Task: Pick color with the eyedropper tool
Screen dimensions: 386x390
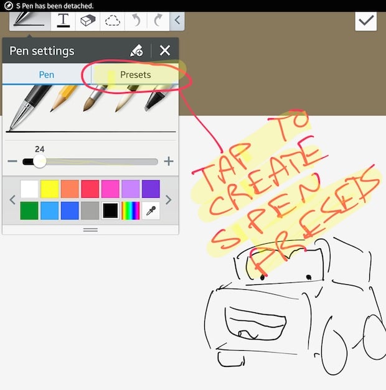Action: (x=151, y=210)
